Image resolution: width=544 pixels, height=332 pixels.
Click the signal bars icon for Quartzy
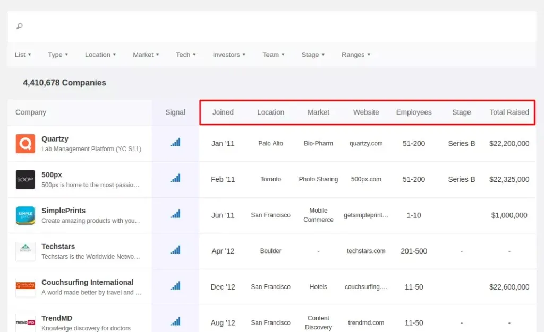click(176, 143)
